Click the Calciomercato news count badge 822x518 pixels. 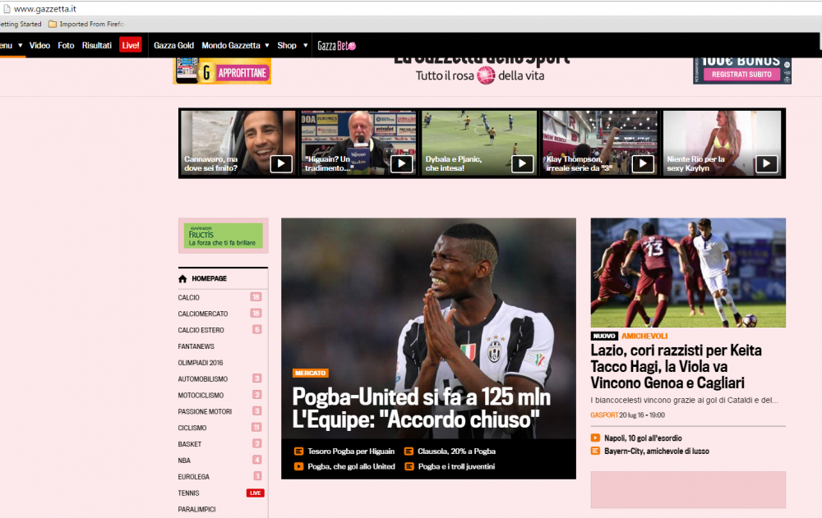[256, 314]
